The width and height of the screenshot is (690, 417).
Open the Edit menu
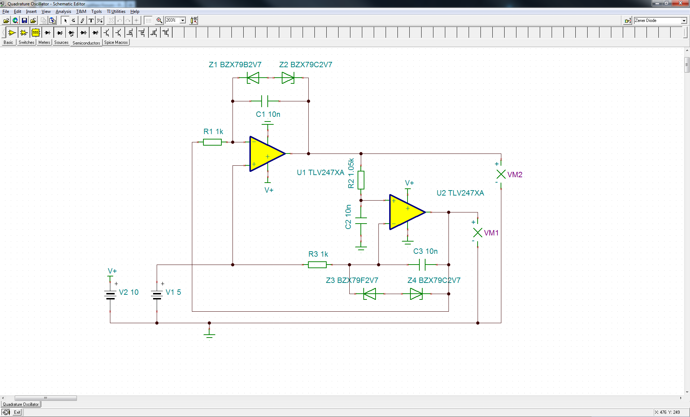click(x=17, y=12)
